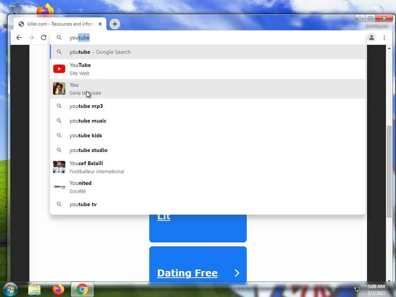Reload the page with the refresh icon
This screenshot has width=396, height=297.
[44, 38]
